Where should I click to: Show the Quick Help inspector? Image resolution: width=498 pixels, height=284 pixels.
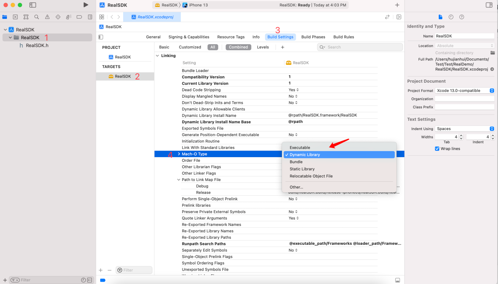(x=461, y=17)
